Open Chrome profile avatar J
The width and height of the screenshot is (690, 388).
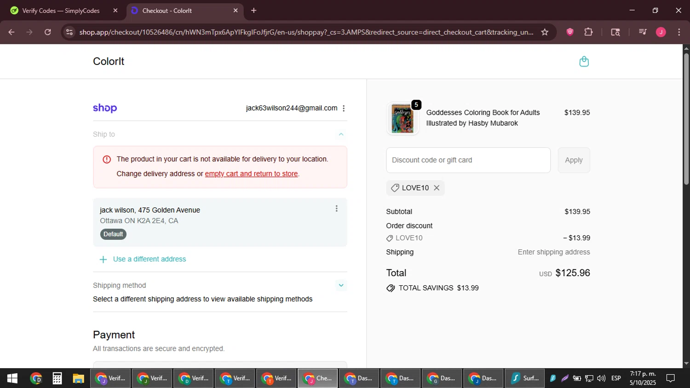pos(661,32)
